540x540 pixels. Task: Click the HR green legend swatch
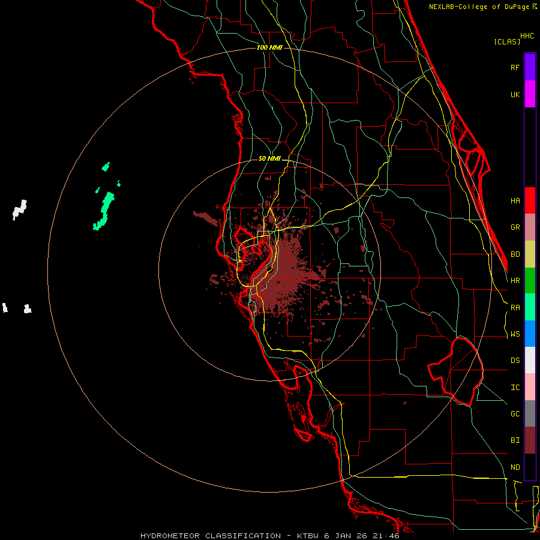[x=530, y=281]
